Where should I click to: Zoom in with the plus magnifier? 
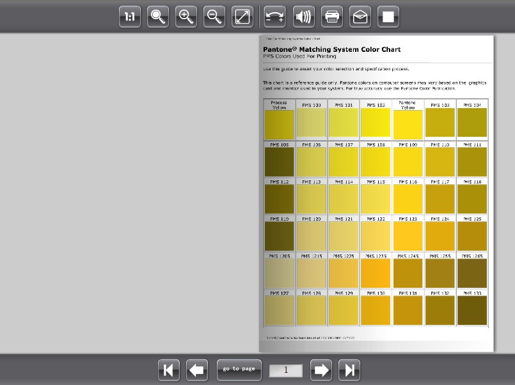pos(186,17)
